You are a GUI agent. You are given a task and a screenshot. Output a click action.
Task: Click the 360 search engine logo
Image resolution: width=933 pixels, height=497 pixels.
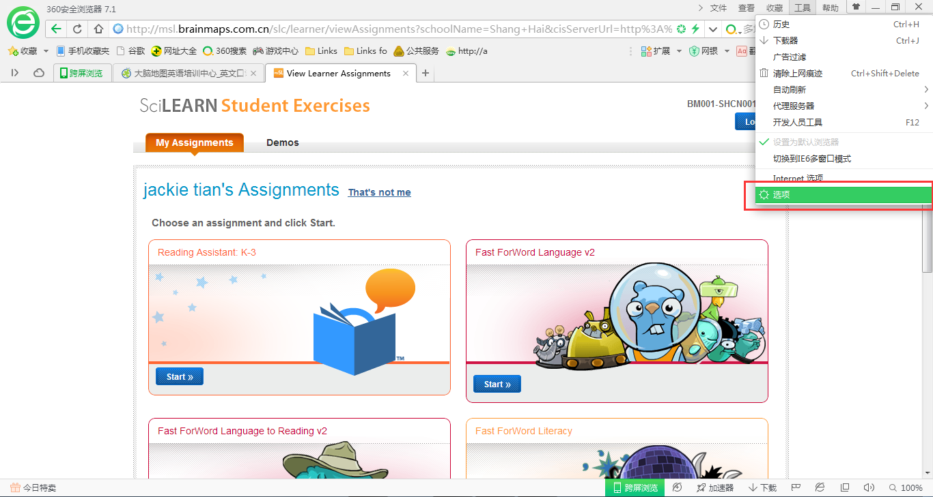click(x=731, y=29)
